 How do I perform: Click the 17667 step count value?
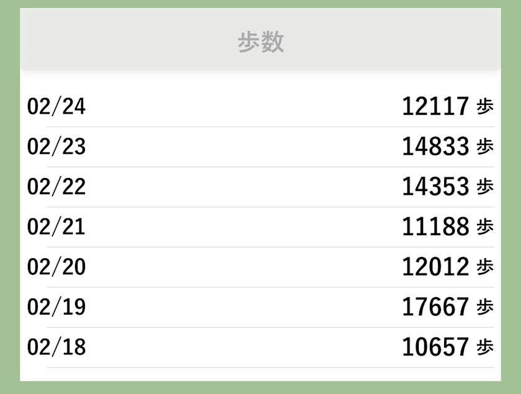click(x=435, y=307)
